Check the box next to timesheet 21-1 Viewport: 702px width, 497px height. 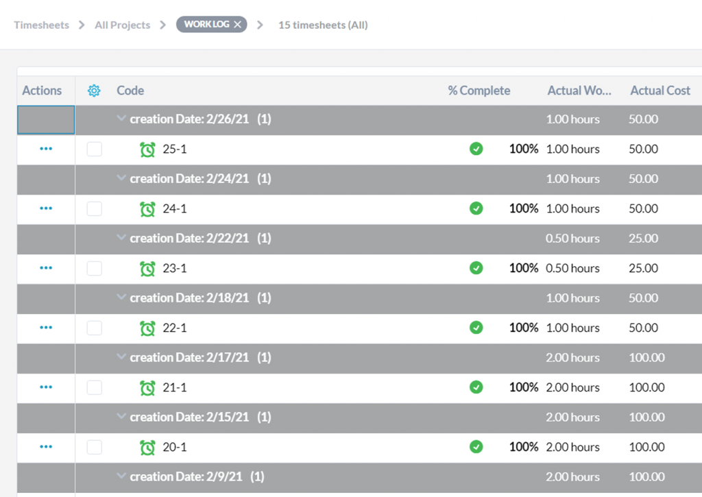point(95,388)
